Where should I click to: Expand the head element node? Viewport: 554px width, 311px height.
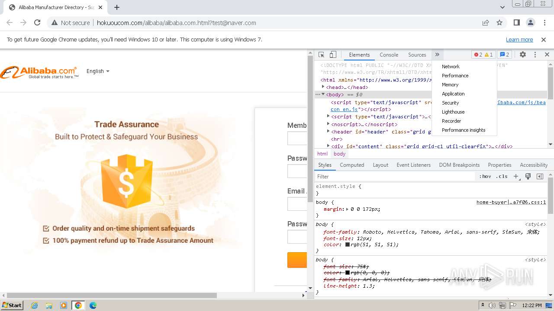pos(323,87)
